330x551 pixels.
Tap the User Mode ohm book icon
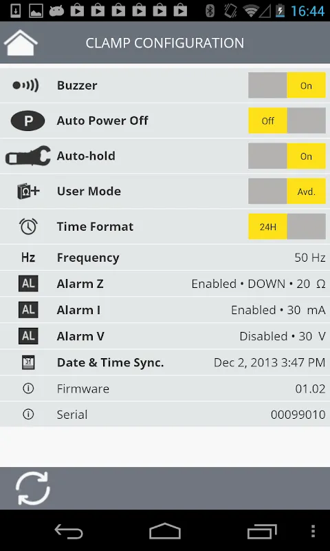coord(28,191)
